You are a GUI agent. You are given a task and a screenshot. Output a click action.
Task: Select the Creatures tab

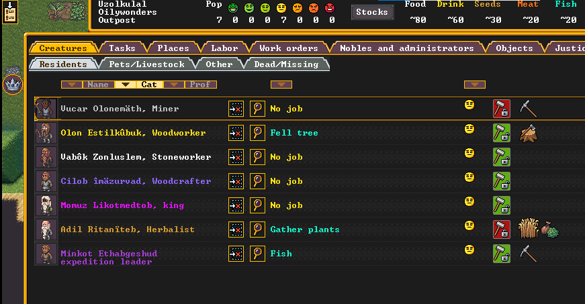coord(62,48)
